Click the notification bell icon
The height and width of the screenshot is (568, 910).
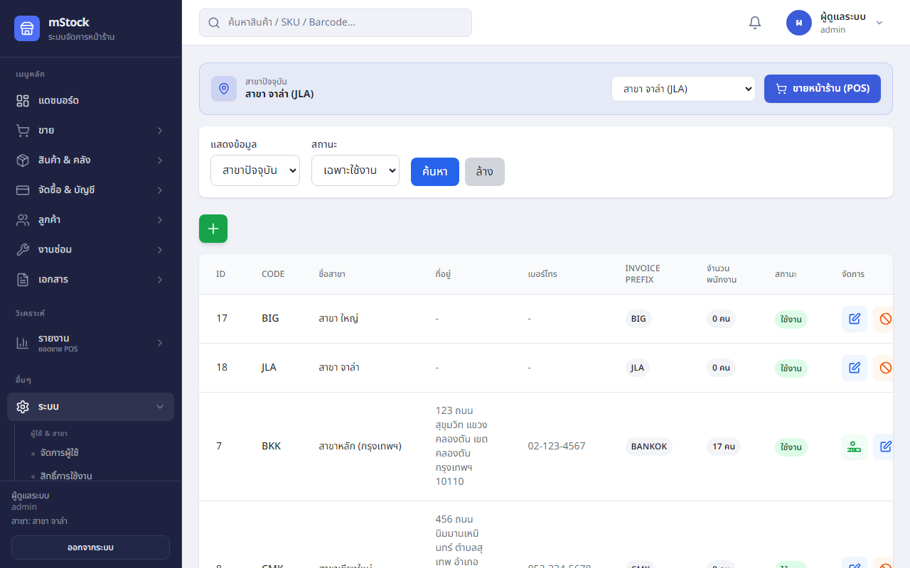(x=755, y=23)
